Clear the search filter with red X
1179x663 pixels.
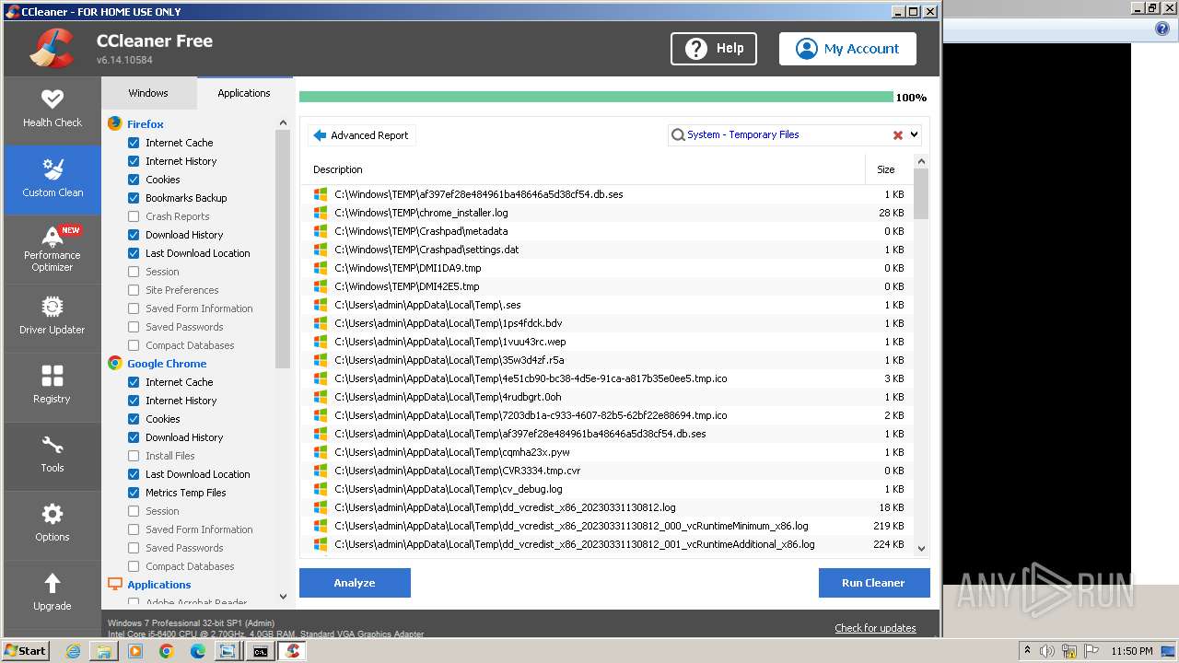(x=898, y=135)
